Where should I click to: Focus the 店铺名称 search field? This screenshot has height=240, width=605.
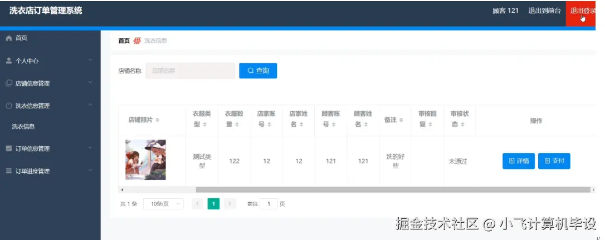click(190, 71)
